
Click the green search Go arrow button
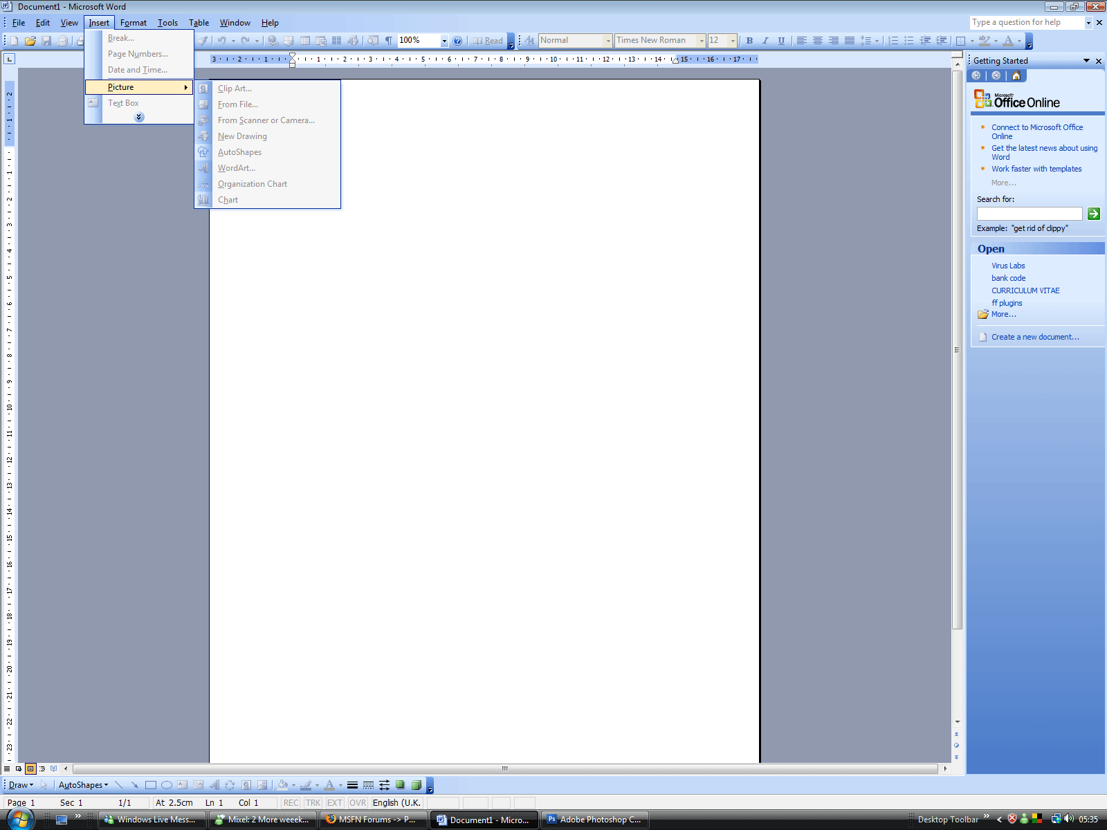coord(1094,214)
